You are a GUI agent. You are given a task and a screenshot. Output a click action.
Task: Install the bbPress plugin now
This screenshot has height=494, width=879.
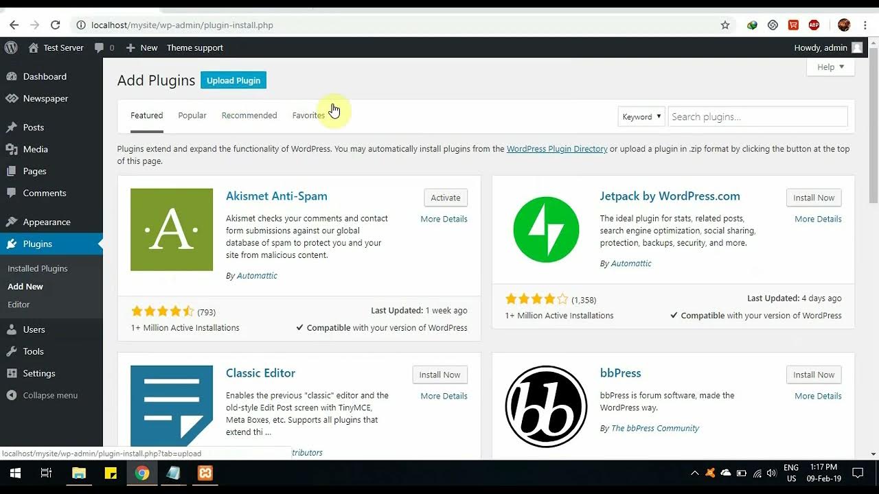point(814,375)
